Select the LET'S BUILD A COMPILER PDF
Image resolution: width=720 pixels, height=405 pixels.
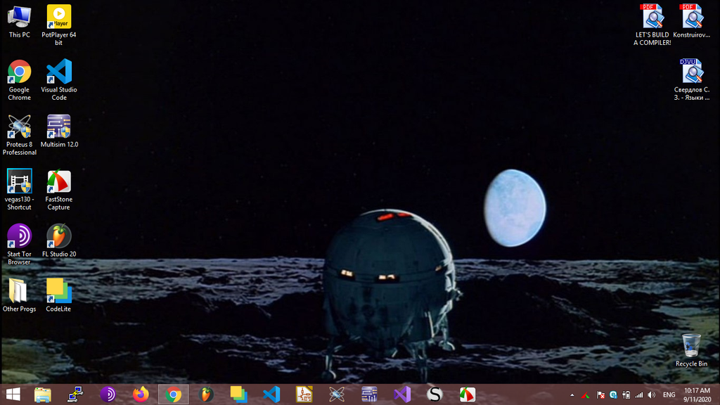(x=652, y=25)
